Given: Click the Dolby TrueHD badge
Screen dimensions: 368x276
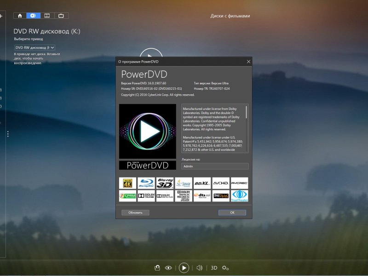Looking at the screenshot, I should pyautogui.click(x=146, y=196).
